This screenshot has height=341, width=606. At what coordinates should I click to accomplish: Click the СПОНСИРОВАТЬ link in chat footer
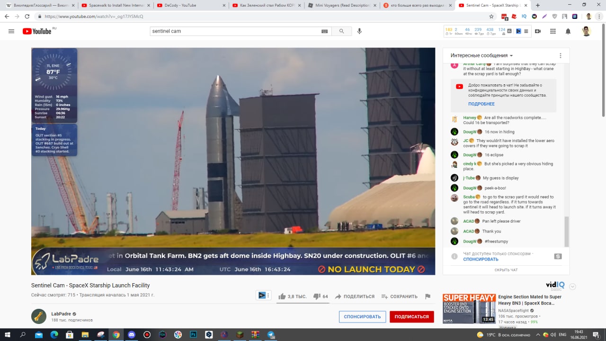481,259
